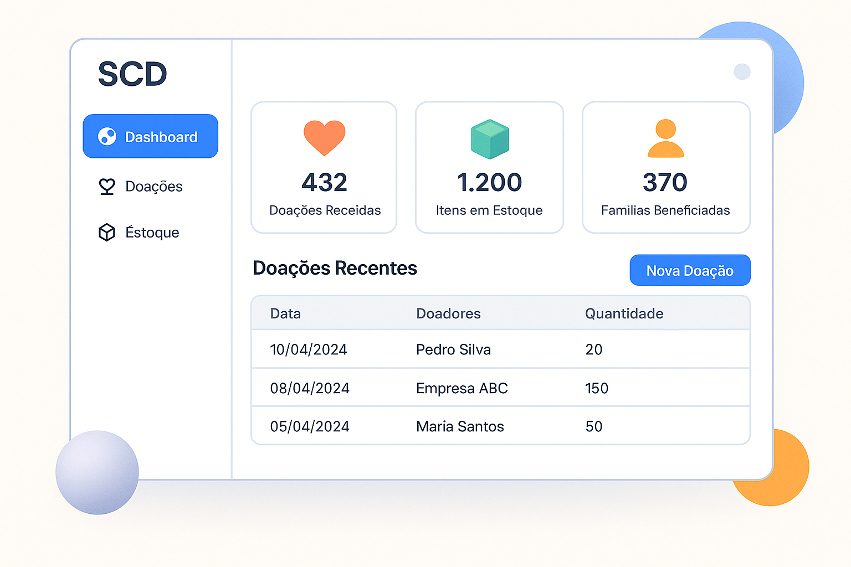Click the Data column header
This screenshot has width=851, height=567.
click(285, 313)
